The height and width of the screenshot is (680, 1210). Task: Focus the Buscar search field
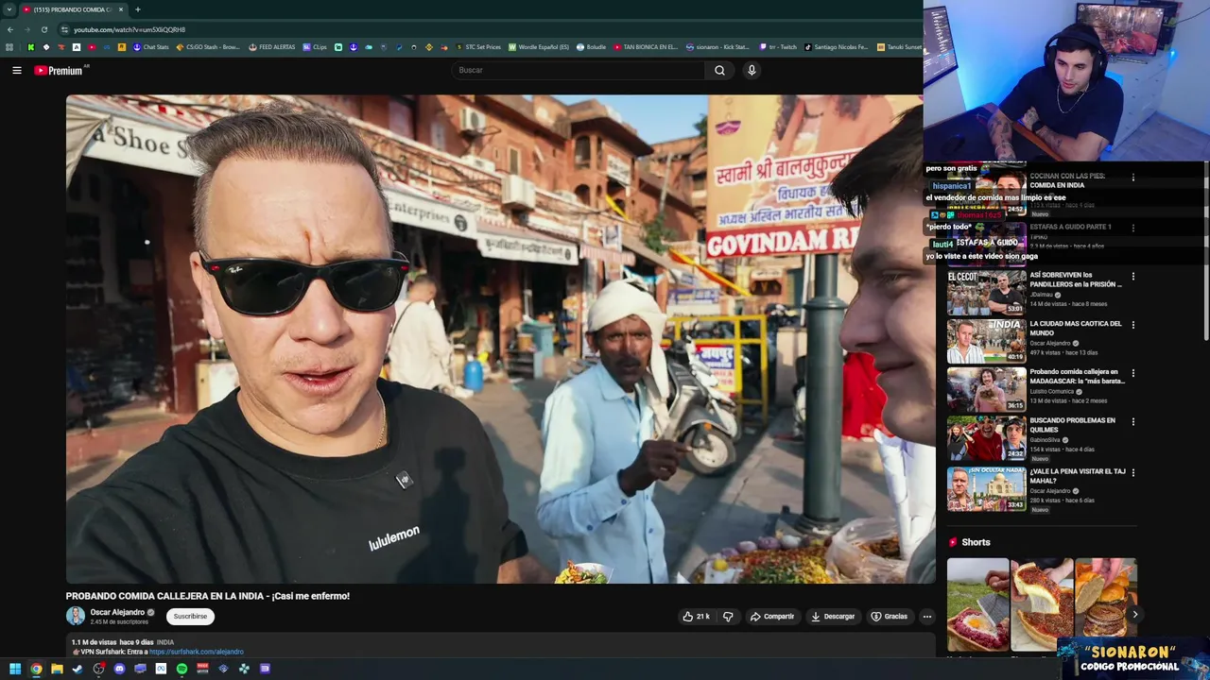579,70
